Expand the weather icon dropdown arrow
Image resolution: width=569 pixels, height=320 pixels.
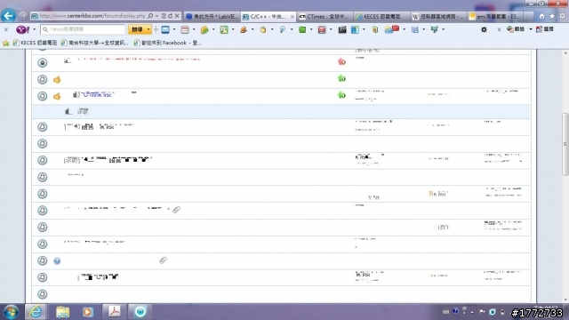click(405, 29)
